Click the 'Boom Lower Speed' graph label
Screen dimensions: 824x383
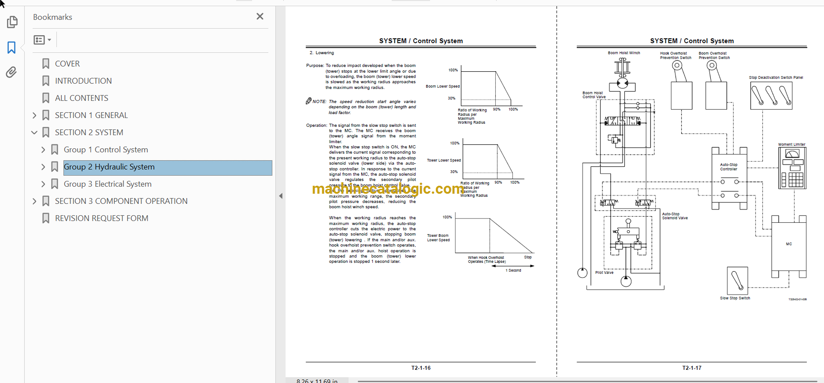(x=442, y=86)
